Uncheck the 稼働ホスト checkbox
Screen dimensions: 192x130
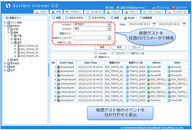pyautogui.click(x=96, y=57)
